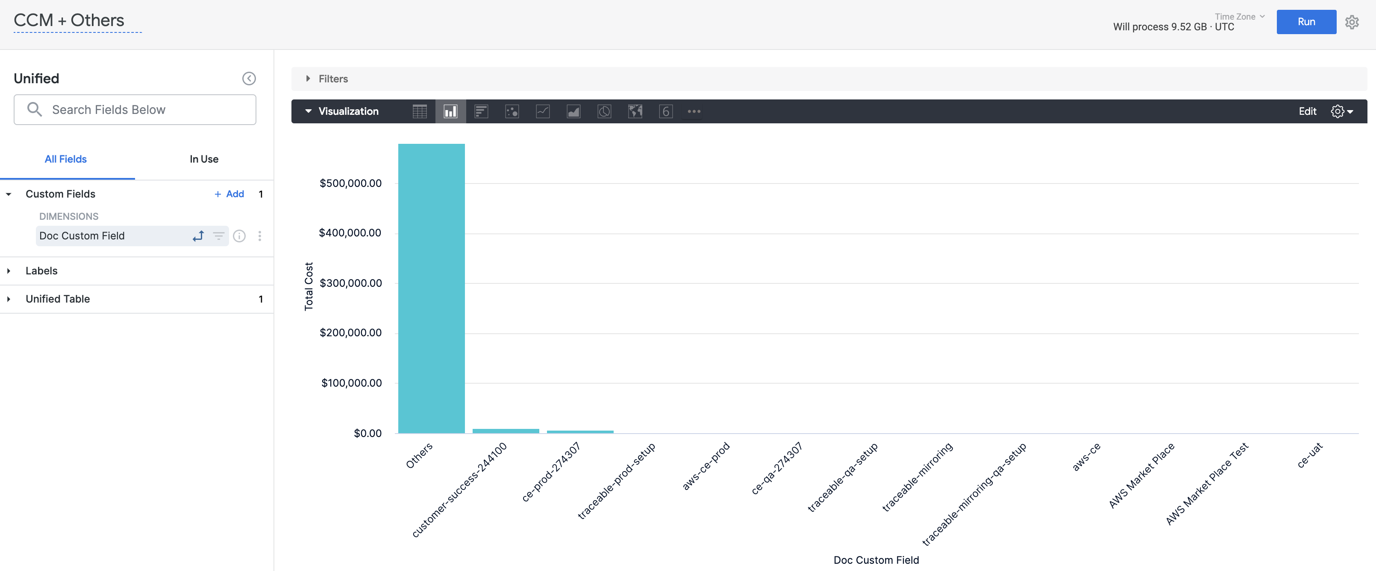The image size is (1376, 571).
Task: Open more visualization types ellipsis
Action: click(694, 111)
